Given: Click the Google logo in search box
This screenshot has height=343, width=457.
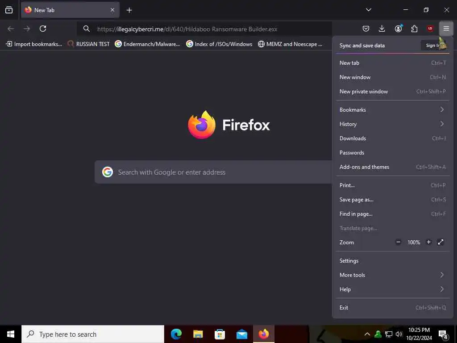Looking at the screenshot, I should point(108,172).
